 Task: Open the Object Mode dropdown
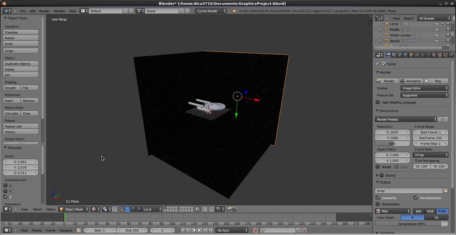coord(74,209)
